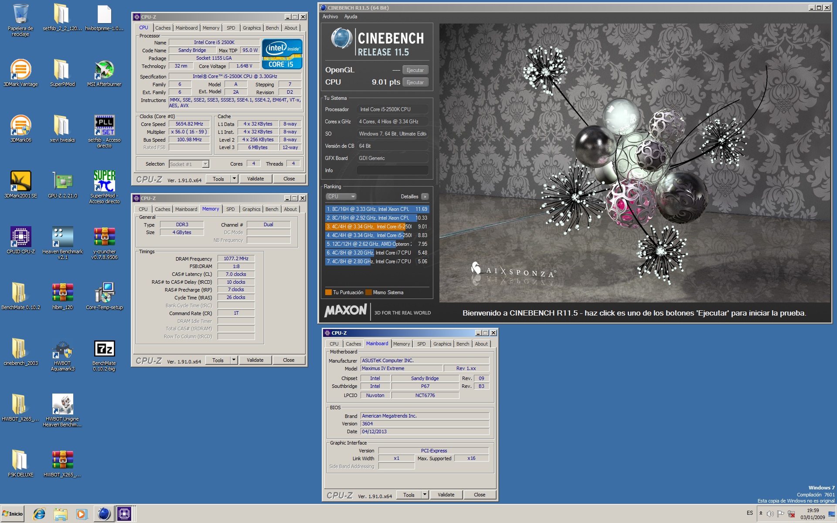The width and height of the screenshot is (837, 523).
Task: Open the hlbm_120 archive icon
Action: point(62,296)
